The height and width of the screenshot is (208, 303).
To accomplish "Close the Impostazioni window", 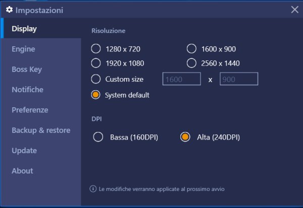I will (x=295, y=10).
